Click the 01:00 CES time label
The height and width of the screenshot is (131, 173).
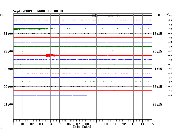8,104
